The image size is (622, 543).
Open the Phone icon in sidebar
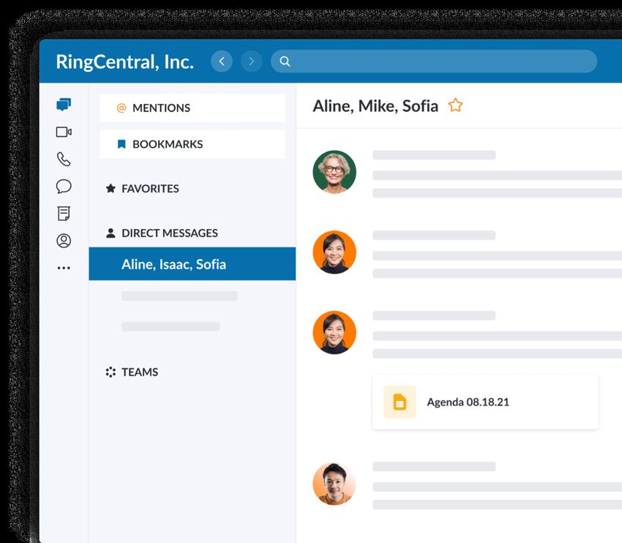click(64, 159)
